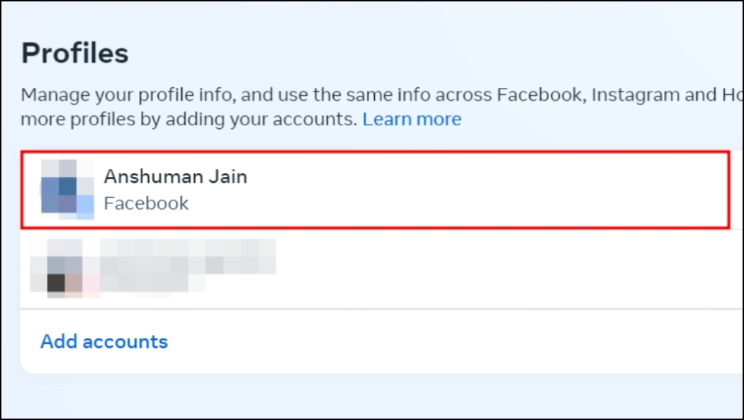Click the Profiles page heading
The width and height of the screenshot is (744, 420).
coord(76,52)
